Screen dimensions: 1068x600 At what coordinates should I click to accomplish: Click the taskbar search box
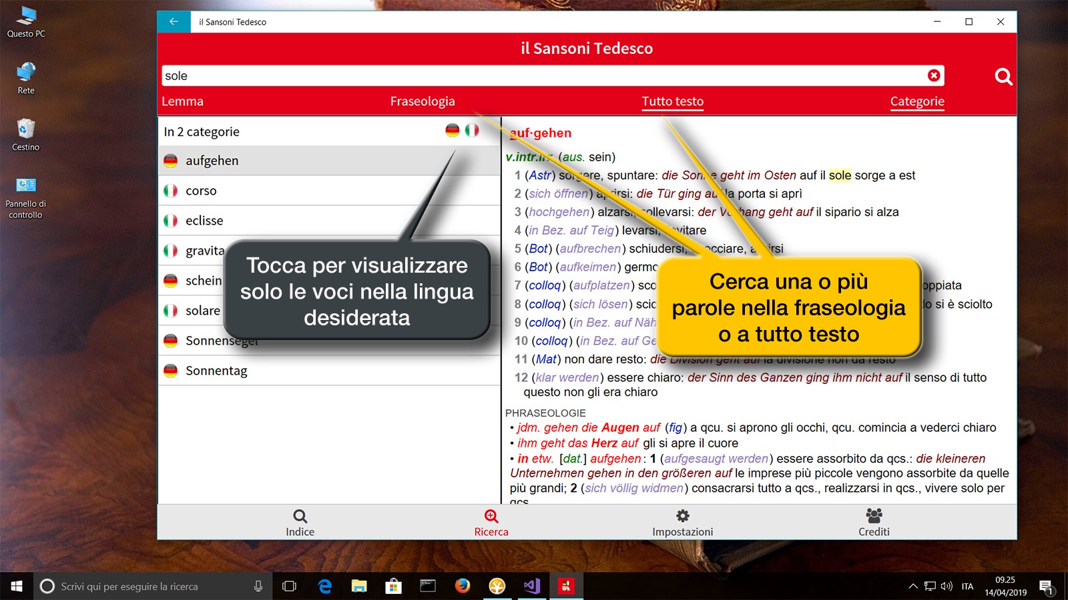(152, 586)
